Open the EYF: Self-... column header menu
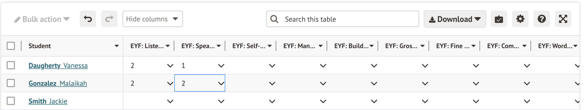This screenshot has width=584, height=110. pos(270,46)
